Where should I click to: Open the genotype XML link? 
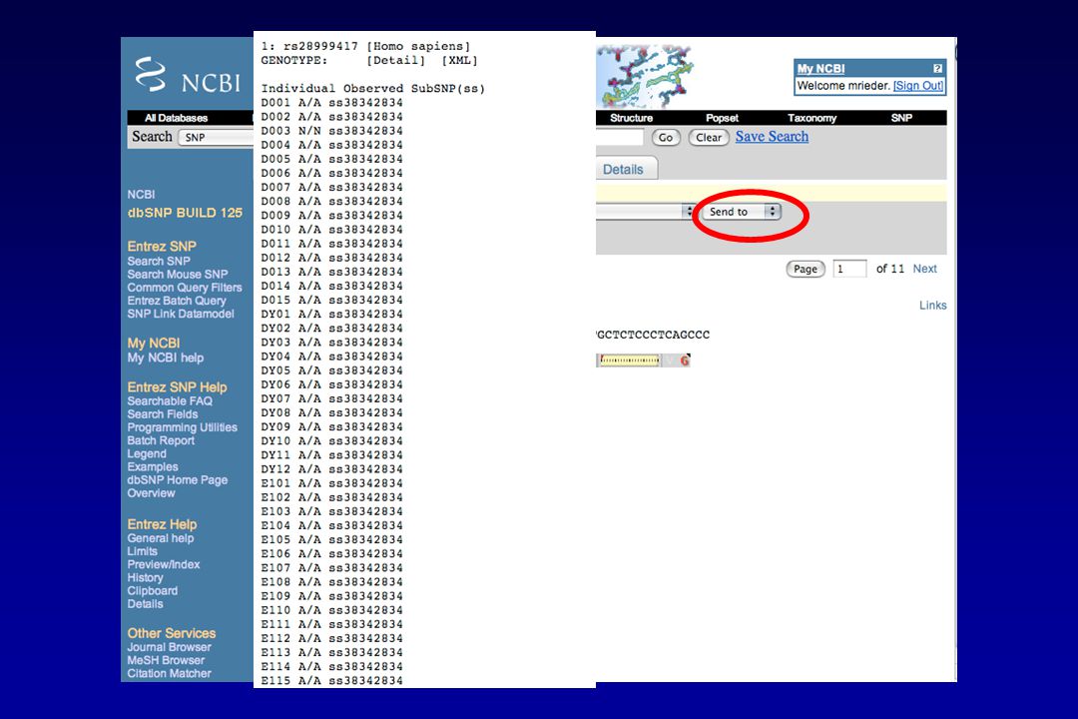(459, 61)
